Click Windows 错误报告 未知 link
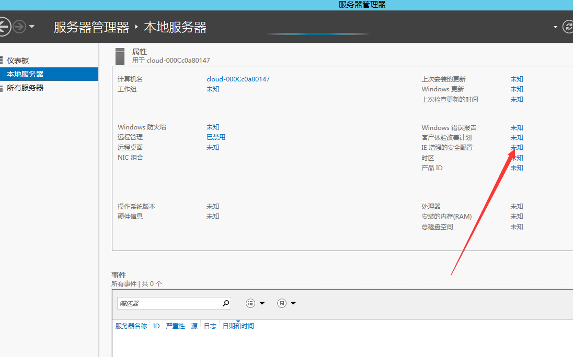Viewport: 573px width, 357px height. click(517, 128)
